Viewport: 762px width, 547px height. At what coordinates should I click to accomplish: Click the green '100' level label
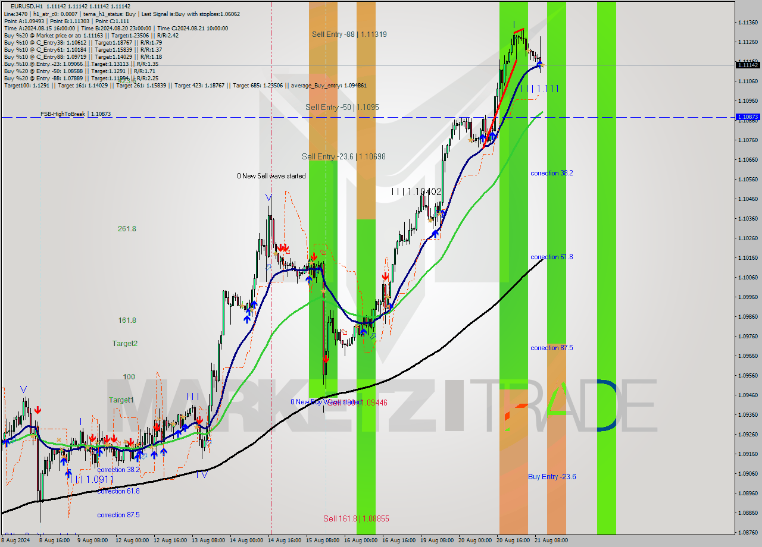[129, 376]
